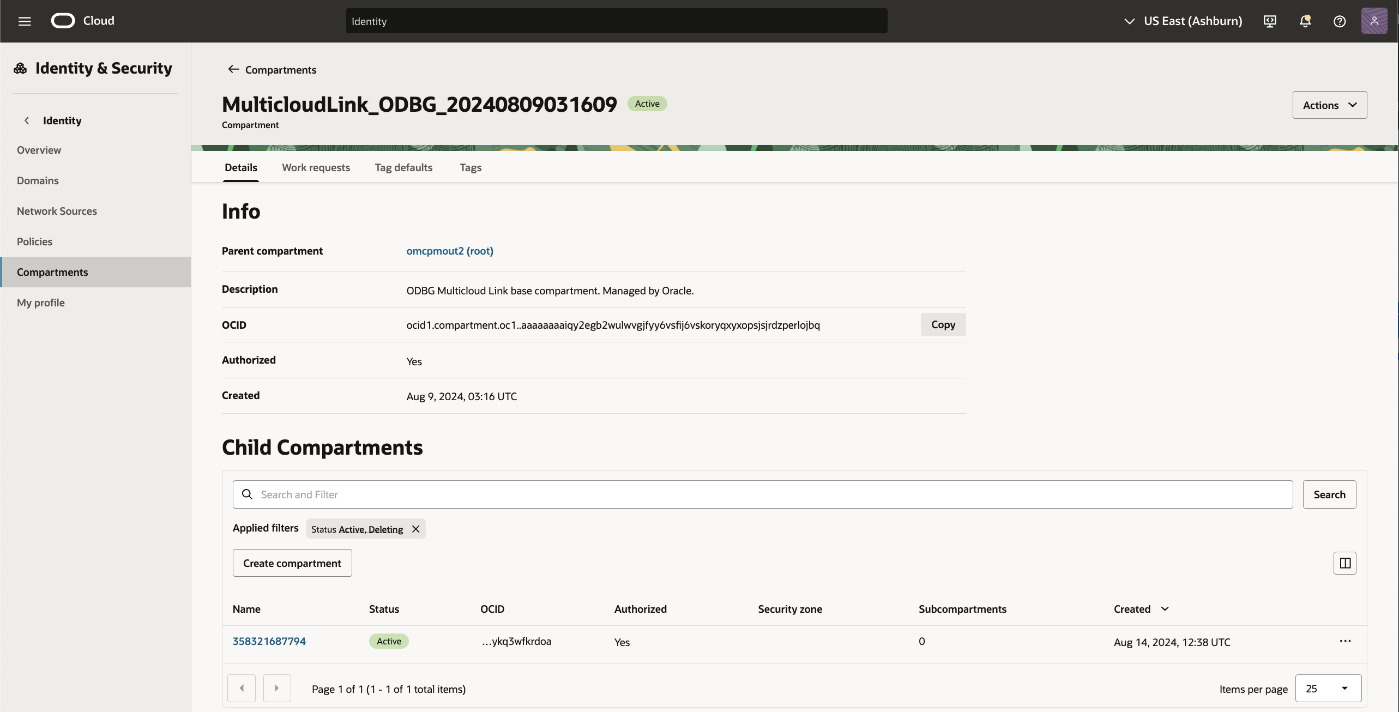1399x712 pixels.
Task: Copy the compartment OCID
Action: 943,324
